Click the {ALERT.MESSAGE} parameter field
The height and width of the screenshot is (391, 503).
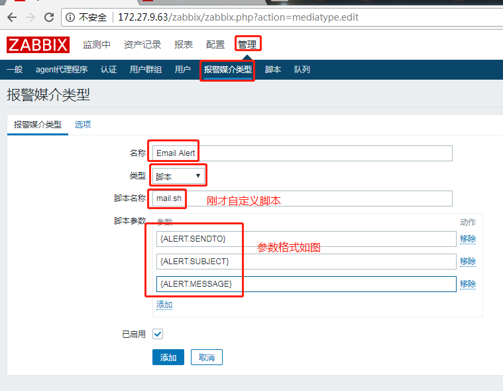[x=306, y=284]
